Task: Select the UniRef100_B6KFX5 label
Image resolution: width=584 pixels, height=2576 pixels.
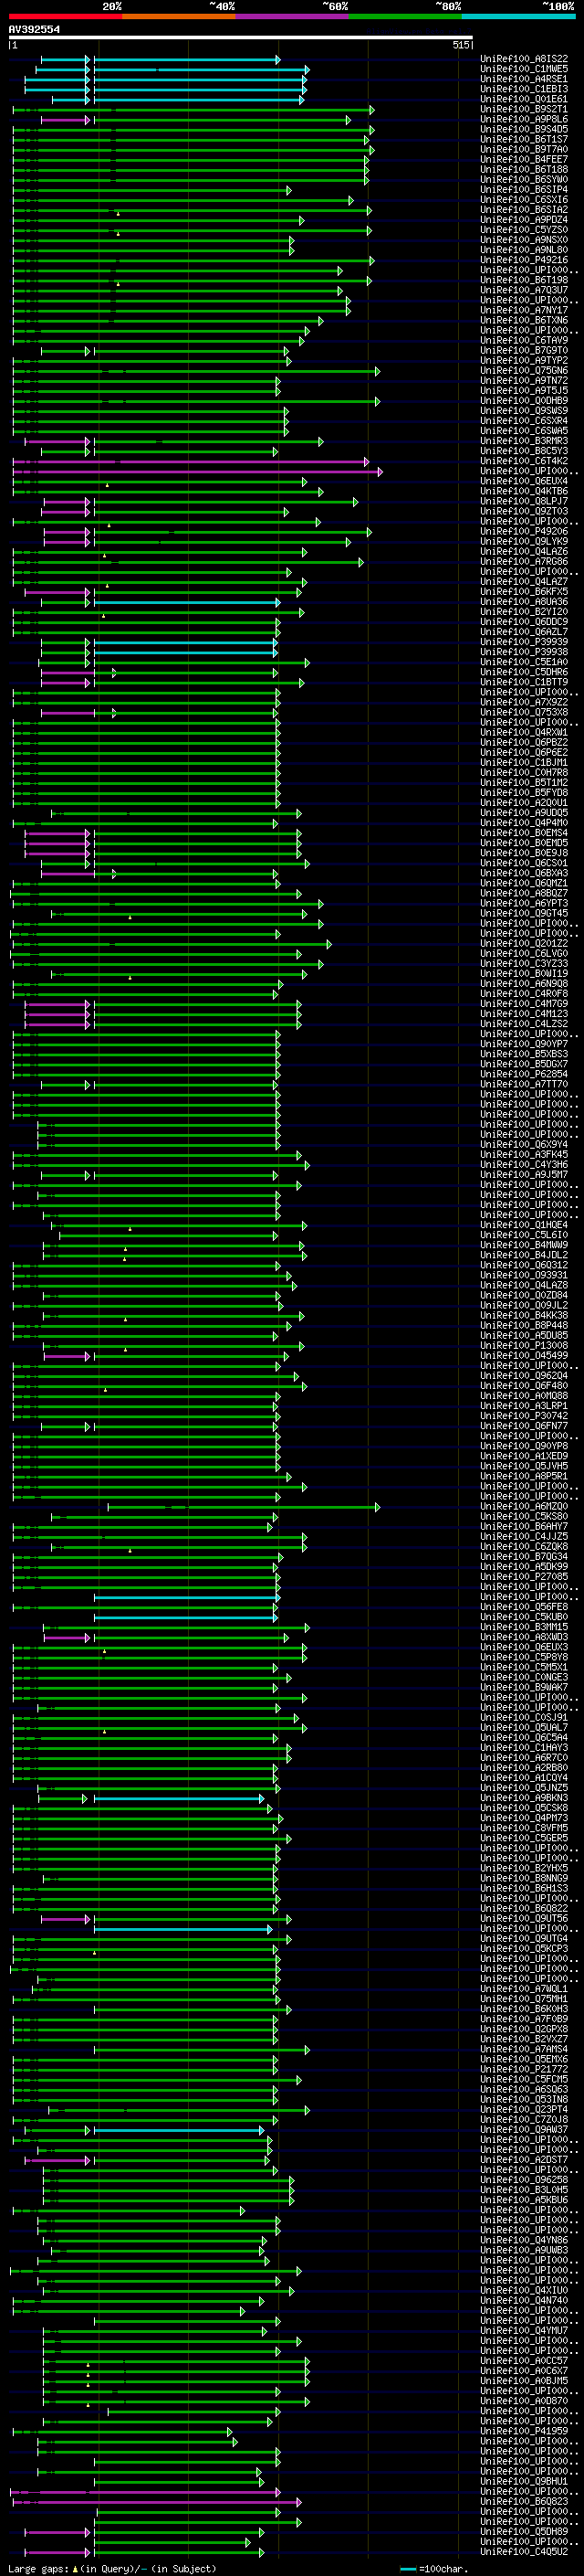Action: (x=524, y=592)
